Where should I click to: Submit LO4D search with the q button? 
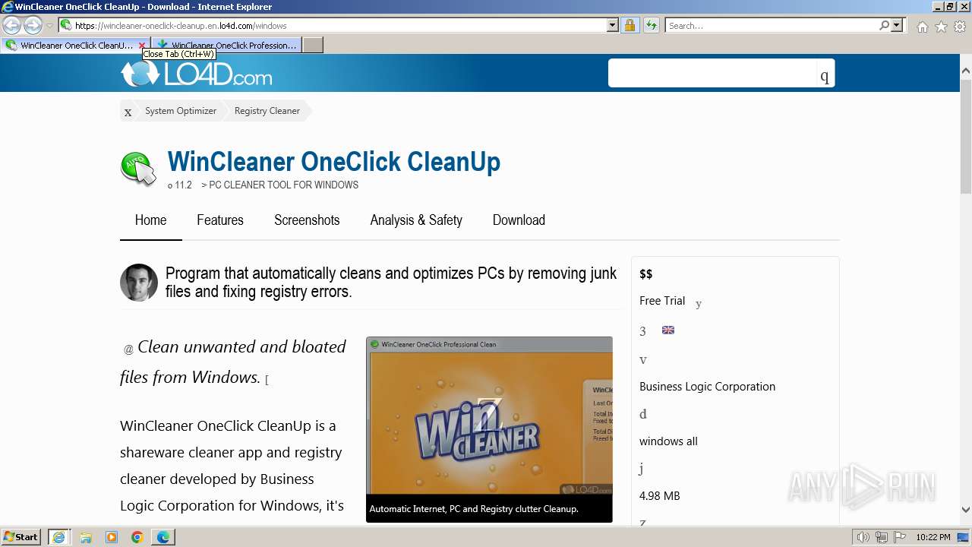pyautogui.click(x=825, y=74)
